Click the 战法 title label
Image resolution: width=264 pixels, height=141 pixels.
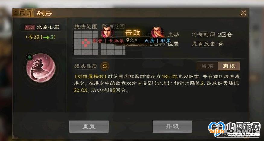point(44,13)
